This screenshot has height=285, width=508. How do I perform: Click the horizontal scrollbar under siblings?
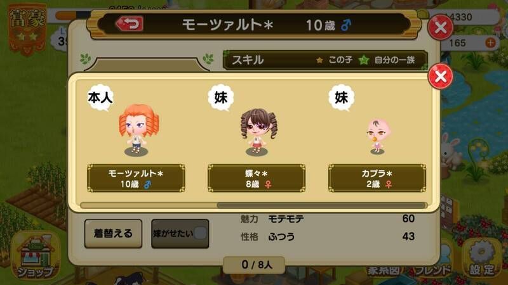click(253, 205)
